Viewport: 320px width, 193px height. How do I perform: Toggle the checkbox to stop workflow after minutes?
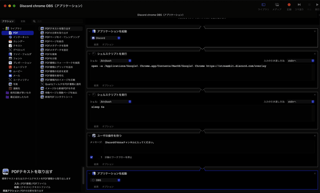pyautogui.click(x=92, y=157)
